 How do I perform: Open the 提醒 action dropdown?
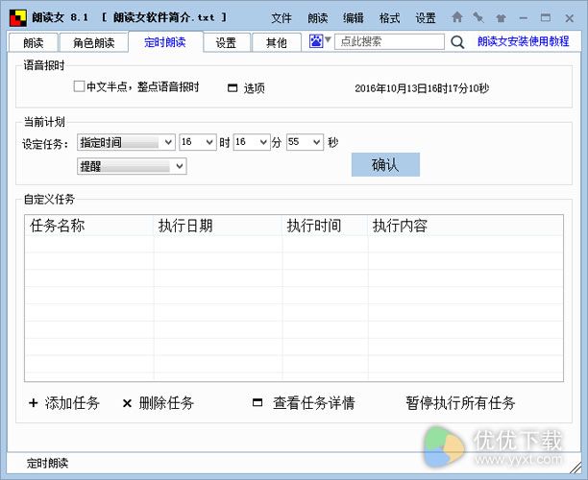pos(132,166)
